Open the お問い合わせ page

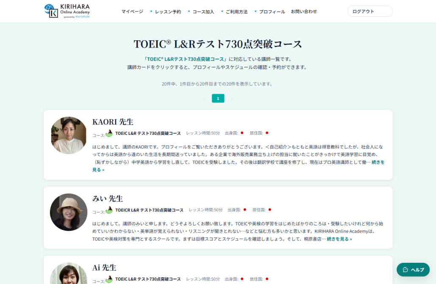click(304, 12)
